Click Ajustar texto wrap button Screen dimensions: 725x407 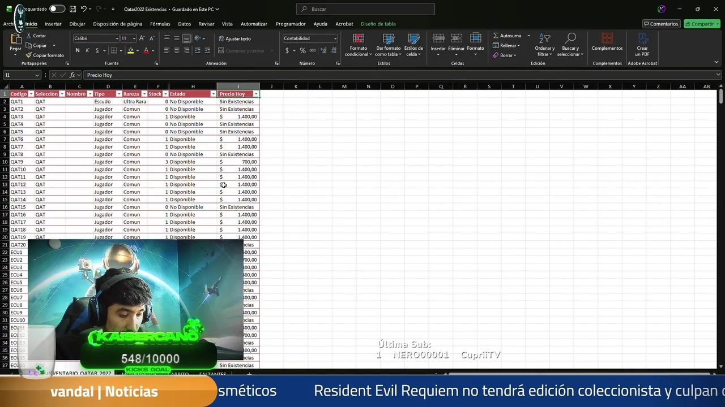coord(234,38)
